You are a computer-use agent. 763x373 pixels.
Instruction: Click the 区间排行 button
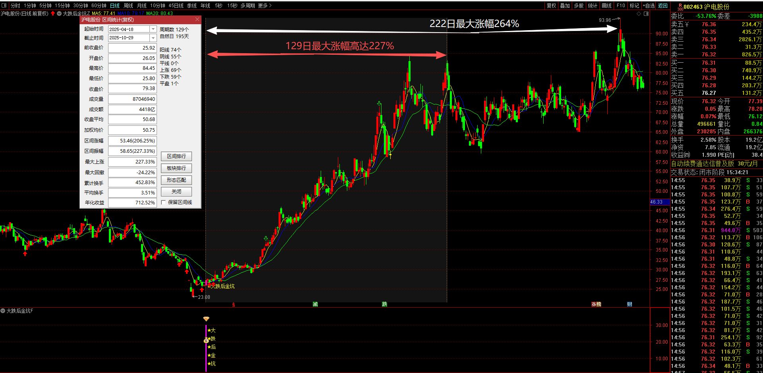pyautogui.click(x=176, y=156)
